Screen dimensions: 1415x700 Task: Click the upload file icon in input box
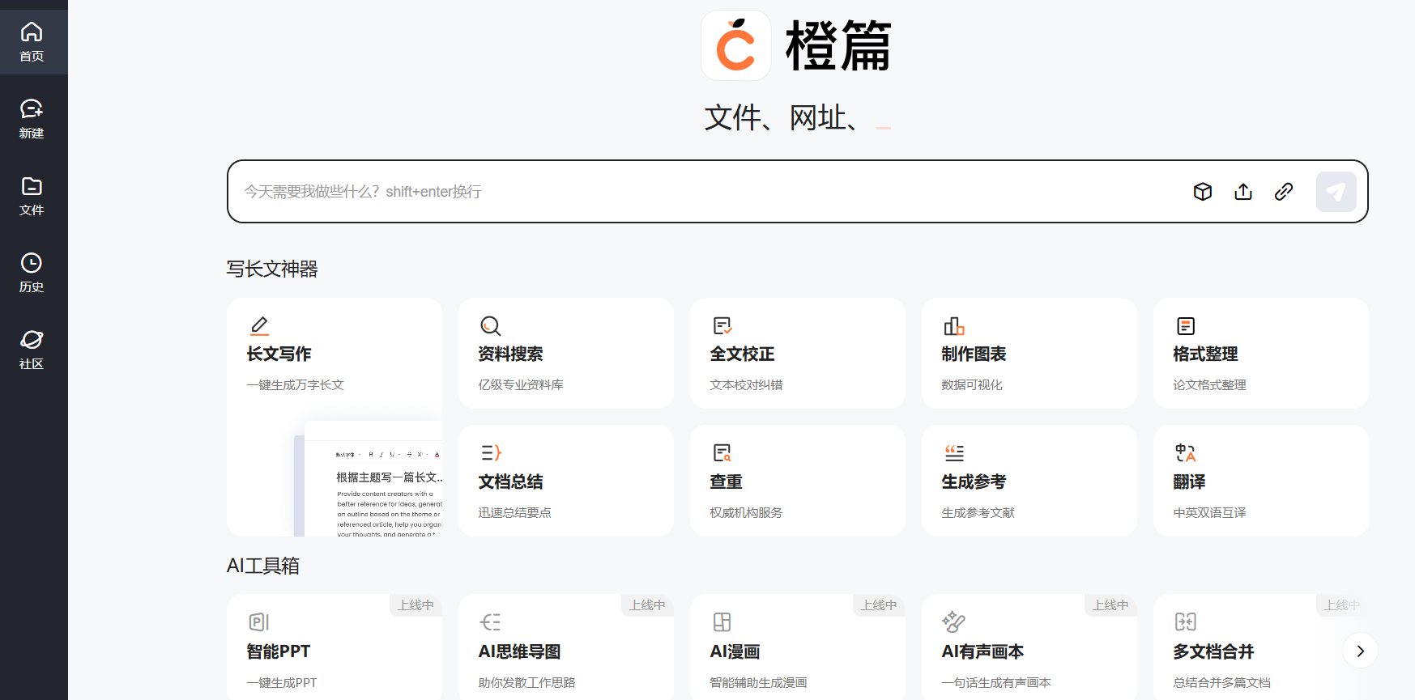pyautogui.click(x=1243, y=192)
